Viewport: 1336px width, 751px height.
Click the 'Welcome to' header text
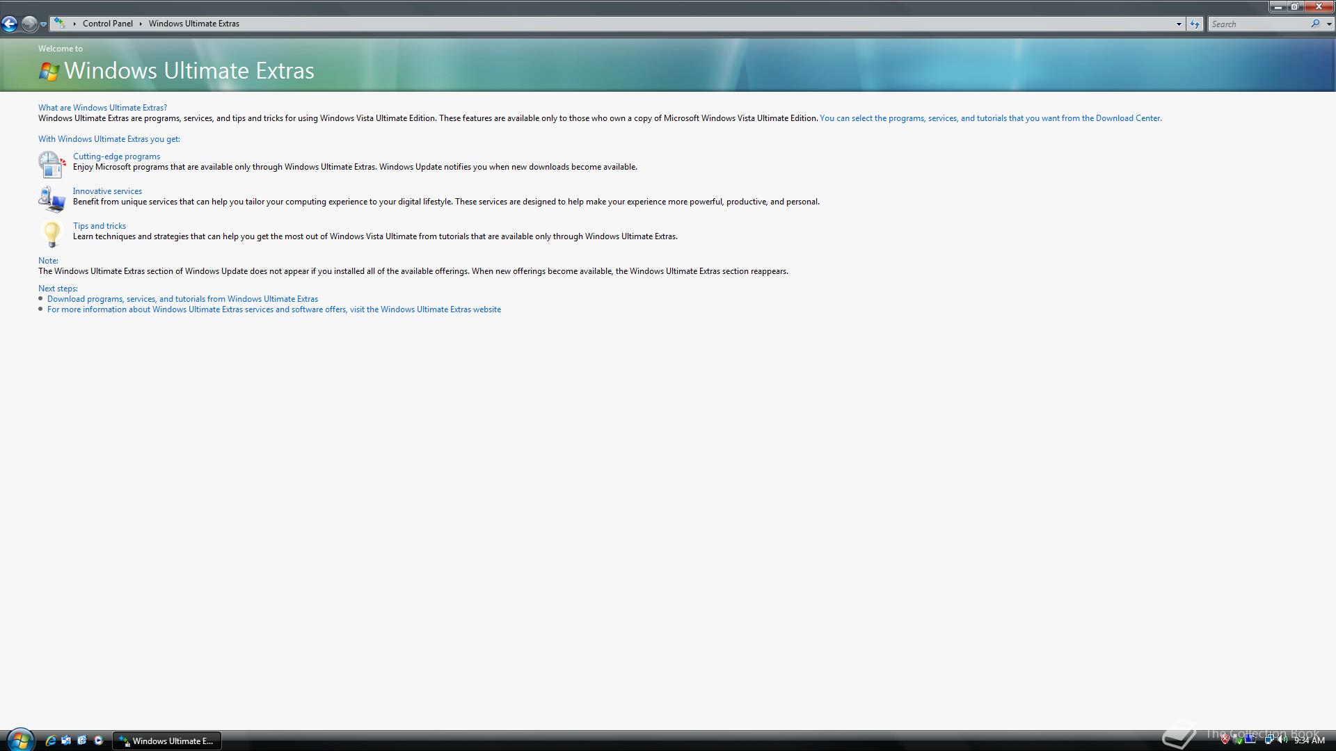[61, 49]
